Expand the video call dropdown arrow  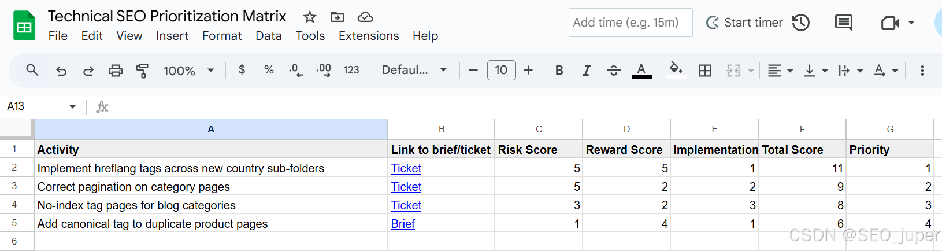pos(911,23)
